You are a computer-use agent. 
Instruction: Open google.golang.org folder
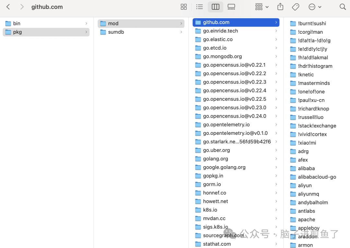[x=236, y=167]
